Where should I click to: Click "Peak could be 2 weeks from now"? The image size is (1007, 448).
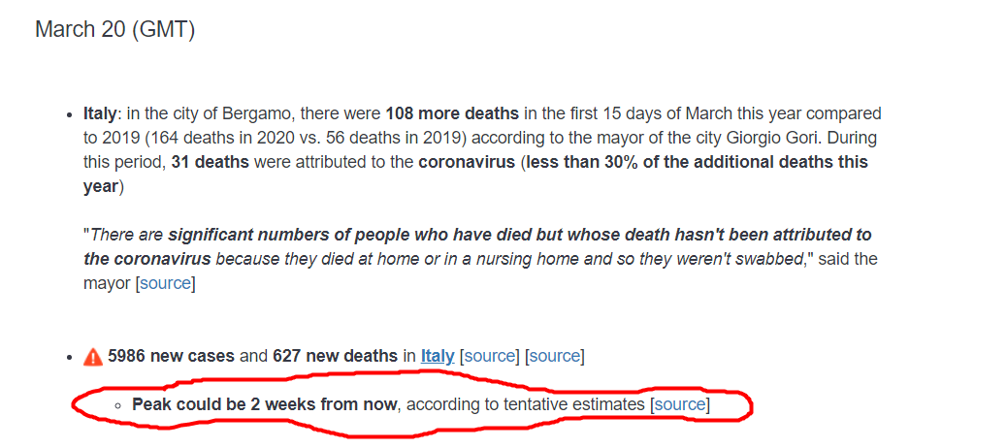point(265,404)
